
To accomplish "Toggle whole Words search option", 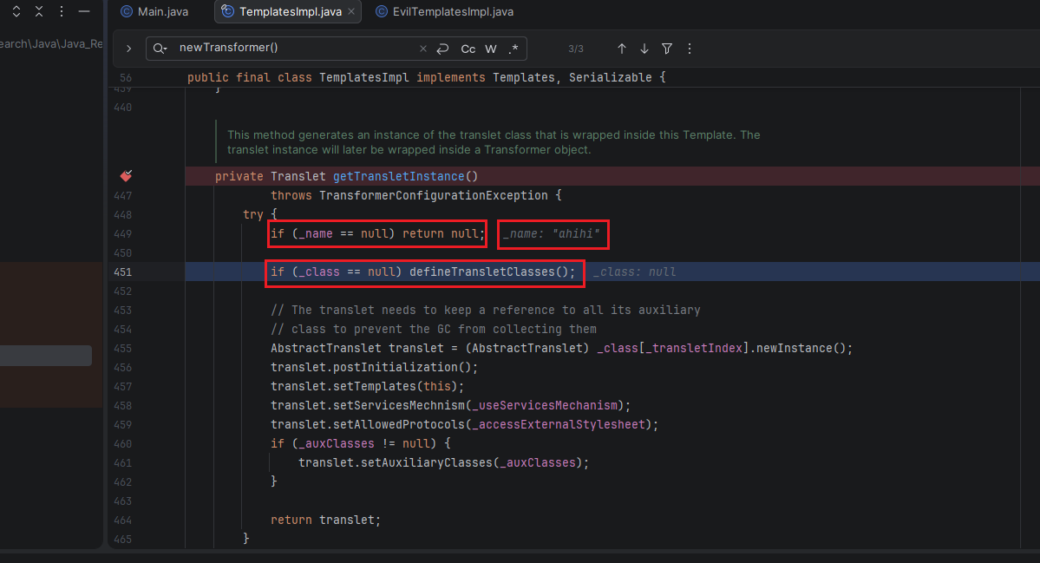I will tap(490, 49).
